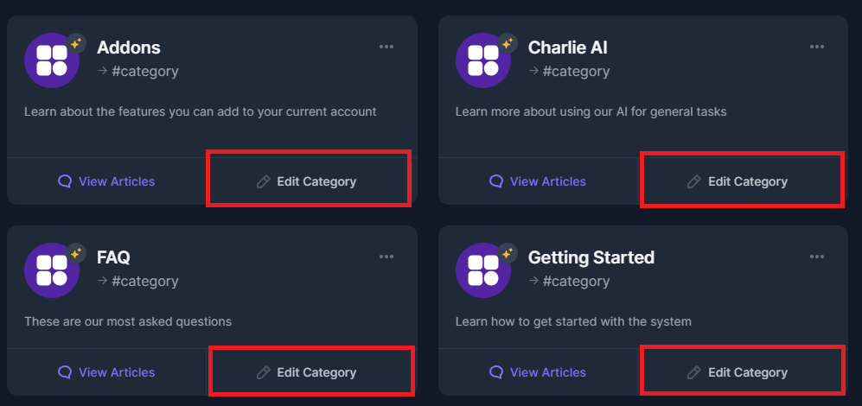Image resolution: width=862 pixels, height=406 pixels.
Task: Click the sparkle badge on FAQ icon
Action: 76,253
